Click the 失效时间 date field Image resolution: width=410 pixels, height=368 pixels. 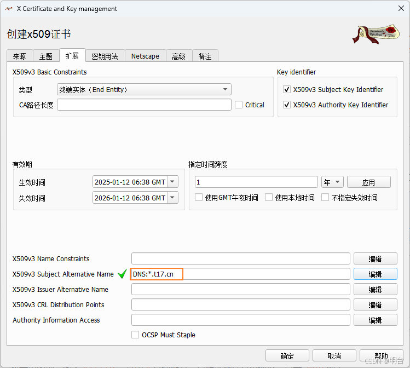pyautogui.click(x=130, y=198)
